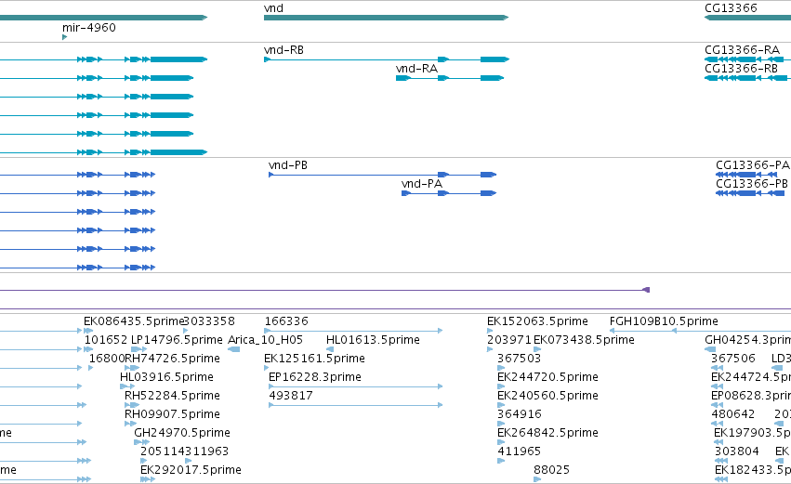
Task: Click the EK073438.5prime label
Action: (x=584, y=340)
